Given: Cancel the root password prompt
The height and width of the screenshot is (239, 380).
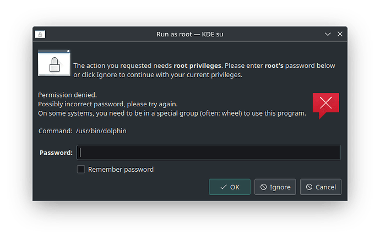Looking at the screenshot, I should pos(321,187).
